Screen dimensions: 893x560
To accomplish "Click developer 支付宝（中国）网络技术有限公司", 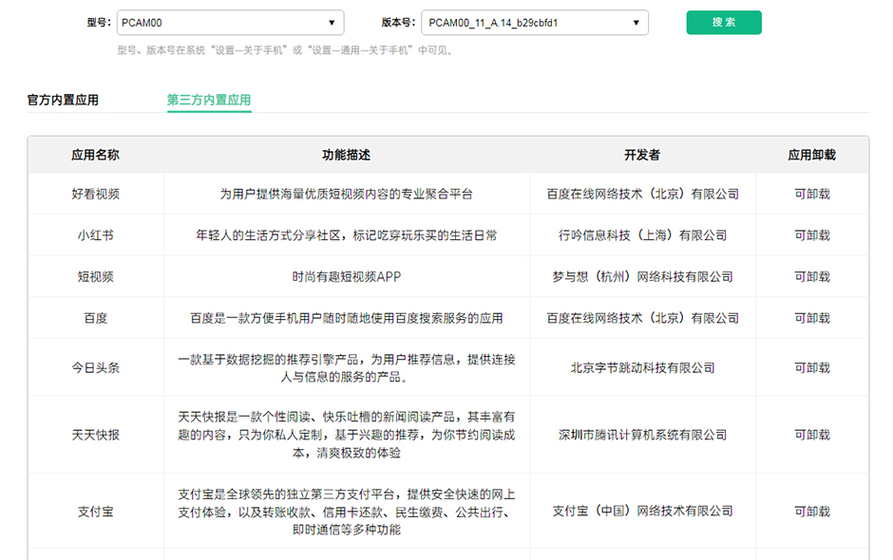I will [642, 511].
